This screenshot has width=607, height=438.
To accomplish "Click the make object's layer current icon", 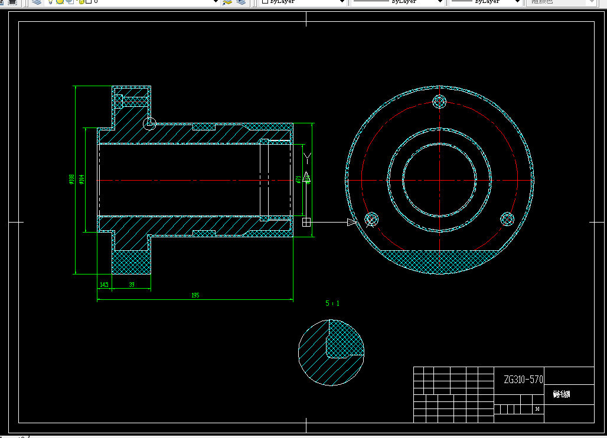I will point(228,2).
